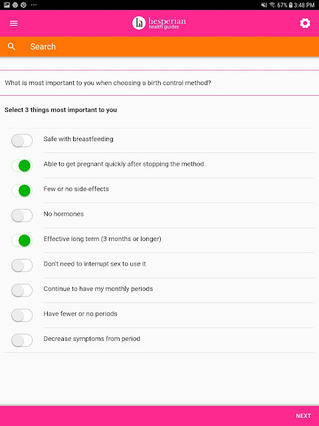The height and width of the screenshot is (426, 319).
Task: Disable the Few or no side-effects switch
Action: (x=22, y=191)
